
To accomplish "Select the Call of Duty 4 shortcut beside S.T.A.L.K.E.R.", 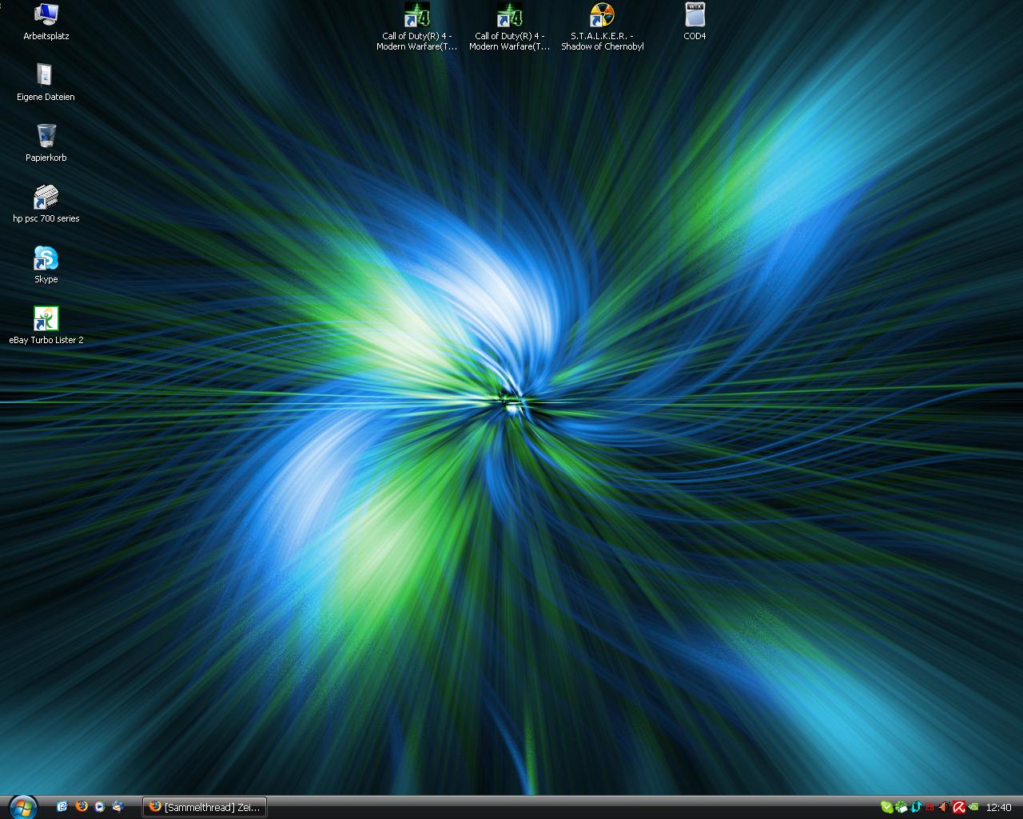I will pyautogui.click(x=509, y=26).
